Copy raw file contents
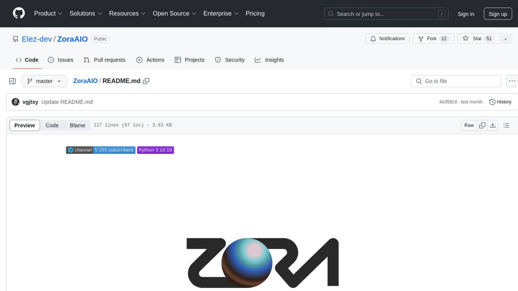The height and width of the screenshot is (291, 518). 482,125
